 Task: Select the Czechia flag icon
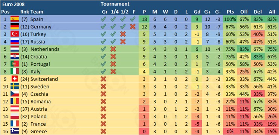coord(15,94)
